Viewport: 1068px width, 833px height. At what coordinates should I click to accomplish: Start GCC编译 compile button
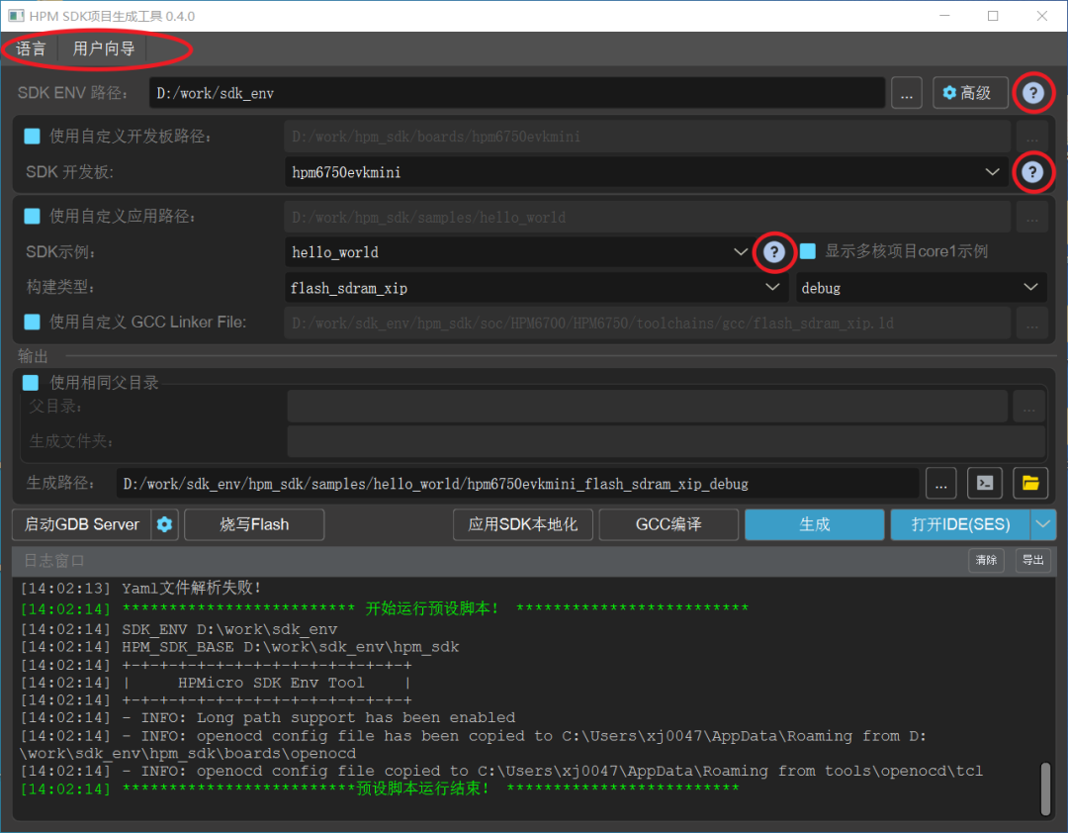(x=668, y=524)
